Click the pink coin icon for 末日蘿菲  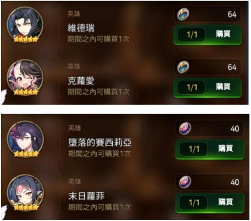(185, 182)
